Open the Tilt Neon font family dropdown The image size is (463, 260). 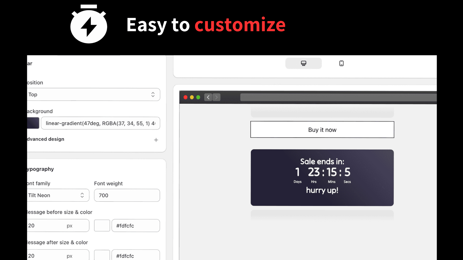point(58,195)
